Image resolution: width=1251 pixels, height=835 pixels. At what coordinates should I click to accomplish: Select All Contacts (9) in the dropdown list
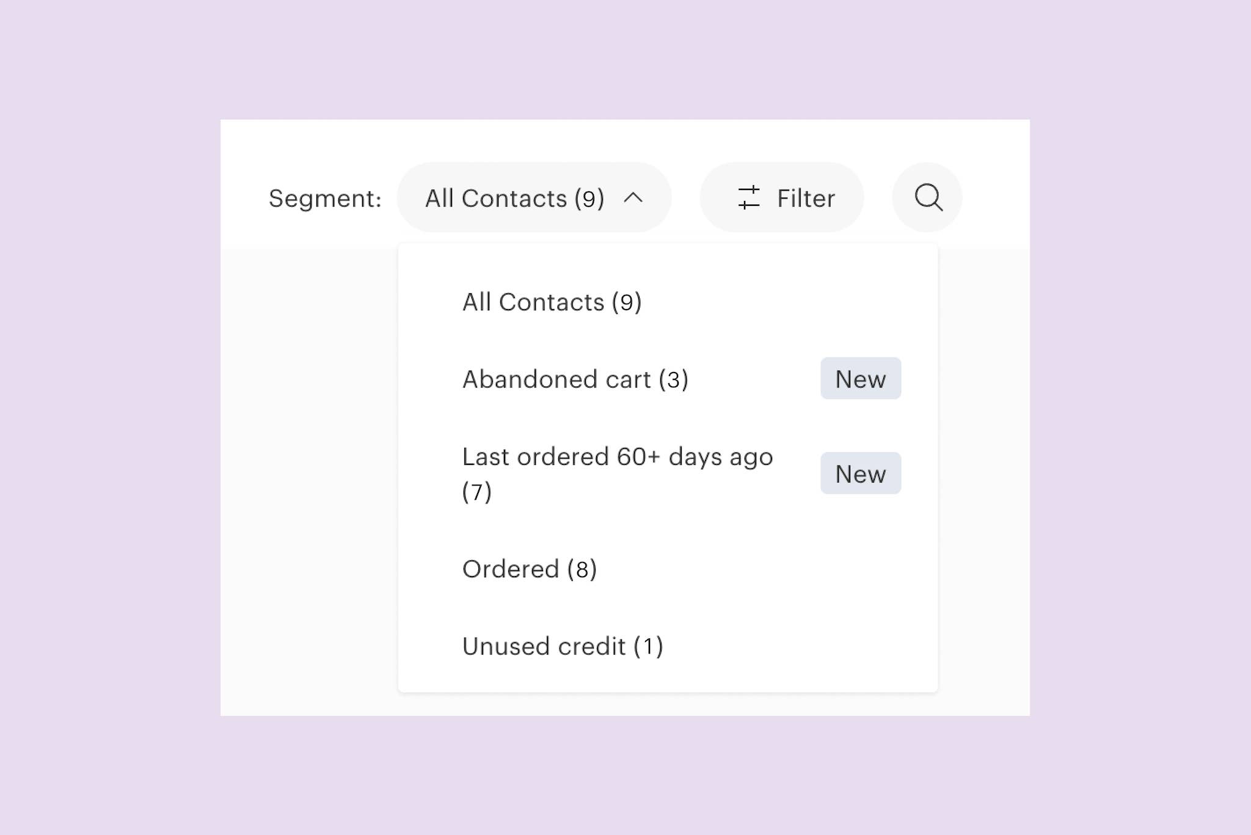pyautogui.click(x=552, y=302)
